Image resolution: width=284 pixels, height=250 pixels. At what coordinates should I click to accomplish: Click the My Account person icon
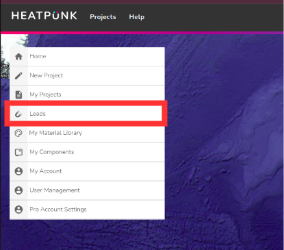click(18, 171)
